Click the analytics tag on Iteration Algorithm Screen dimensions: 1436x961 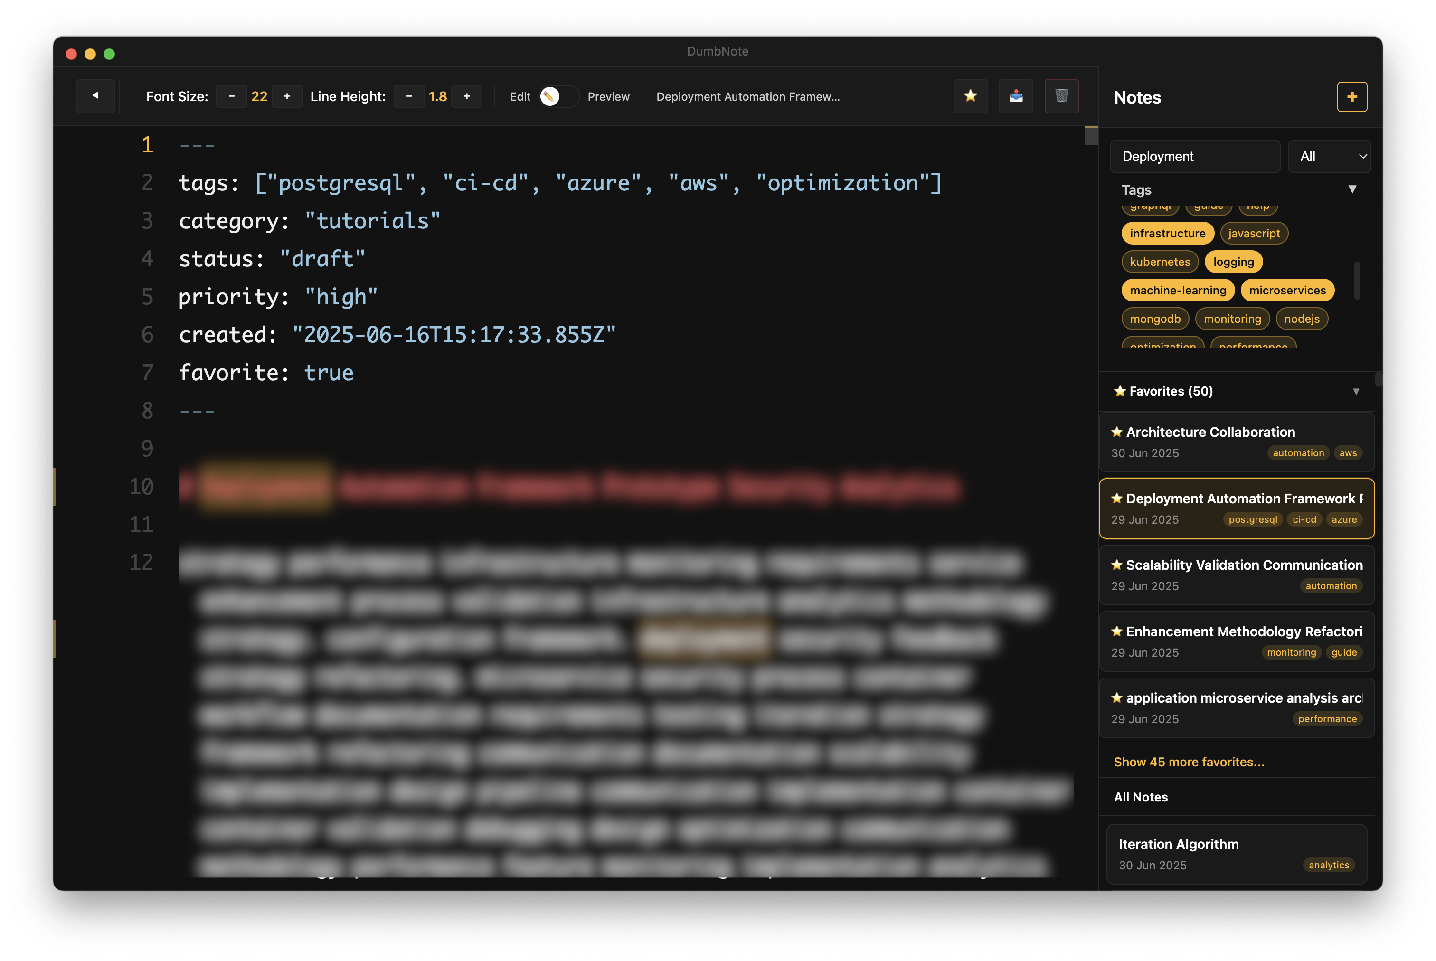pos(1328,865)
